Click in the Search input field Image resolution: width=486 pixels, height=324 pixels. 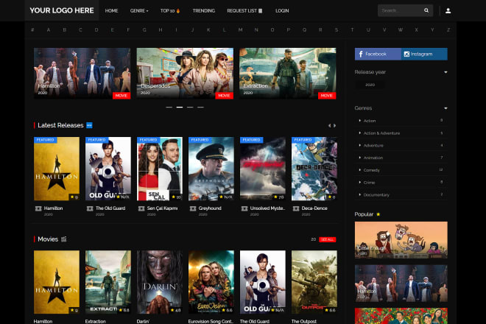tap(401, 10)
